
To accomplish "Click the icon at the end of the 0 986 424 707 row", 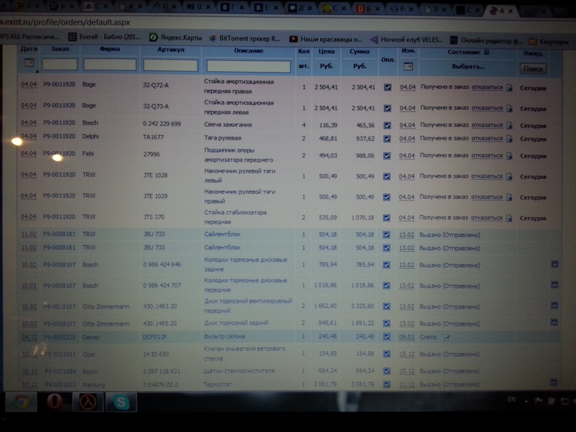I will tap(554, 284).
